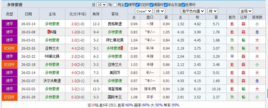Open 拜仁慕尼黑 team link
268x108 pixels.
[x=115, y=40]
